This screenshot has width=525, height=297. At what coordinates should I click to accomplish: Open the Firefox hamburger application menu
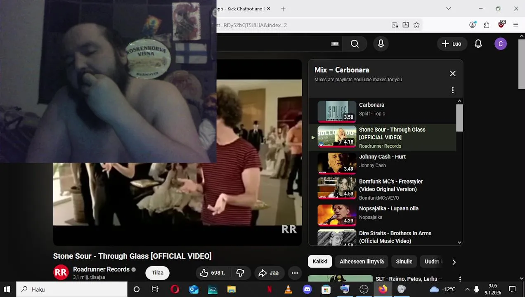point(516,25)
